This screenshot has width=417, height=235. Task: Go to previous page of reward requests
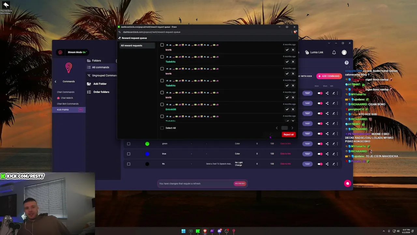click(x=277, y=128)
